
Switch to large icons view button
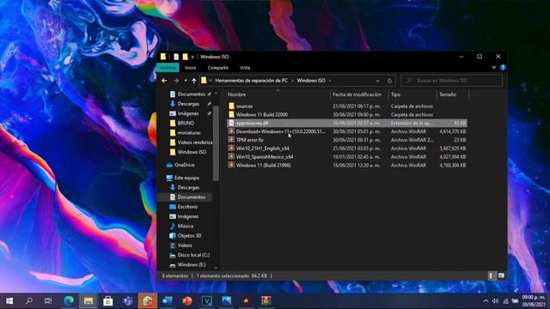coord(501,276)
